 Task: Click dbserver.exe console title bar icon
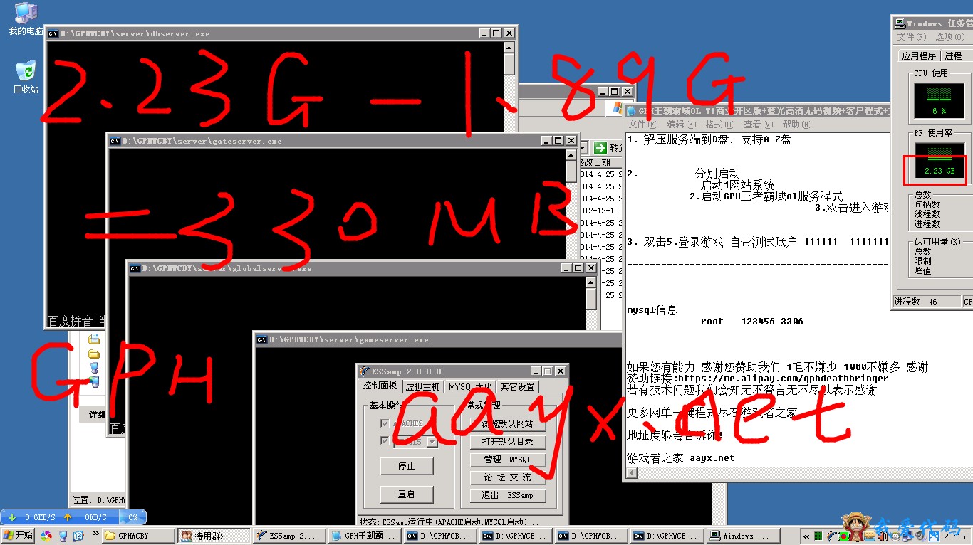(53, 33)
